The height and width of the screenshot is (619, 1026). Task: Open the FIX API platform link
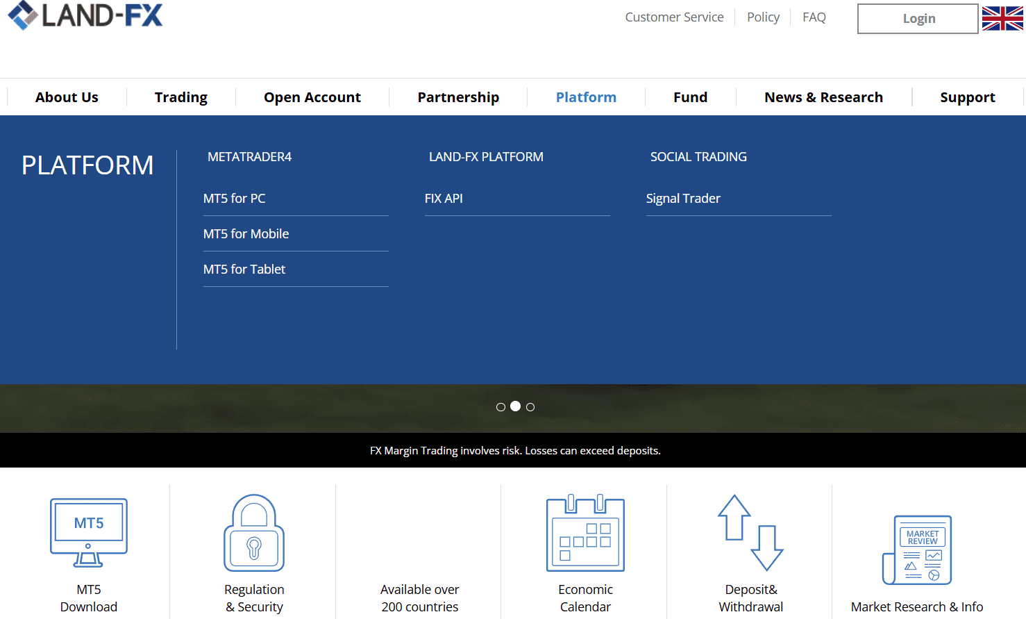pyautogui.click(x=444, y=199)
